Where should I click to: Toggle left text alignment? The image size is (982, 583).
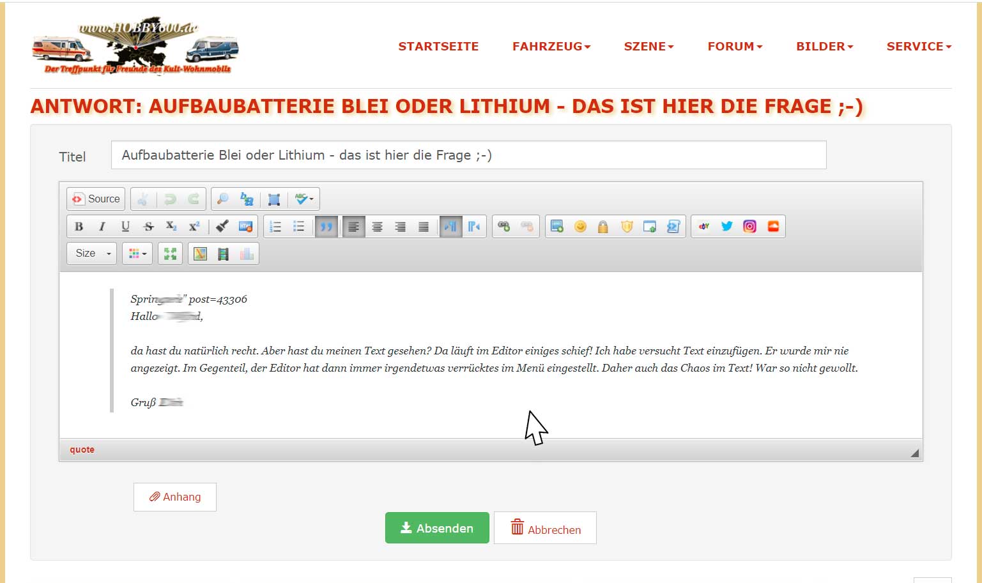353,227
